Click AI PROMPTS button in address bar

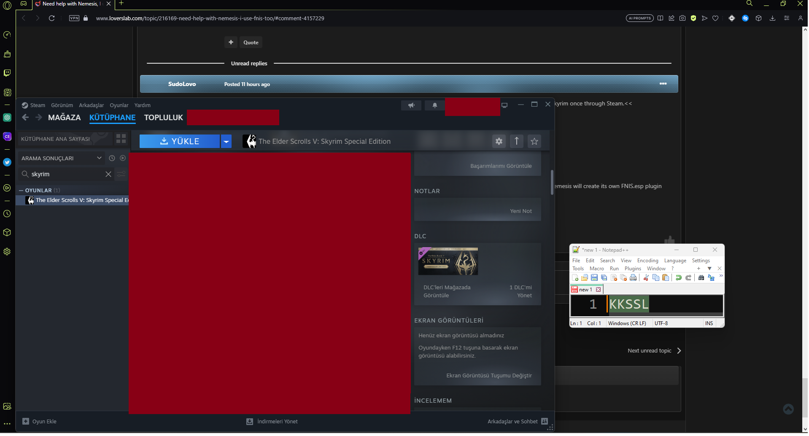tap(639, 18)
